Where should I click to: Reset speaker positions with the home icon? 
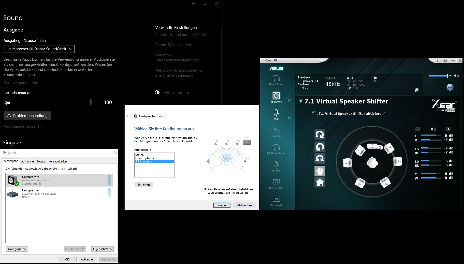320,182
